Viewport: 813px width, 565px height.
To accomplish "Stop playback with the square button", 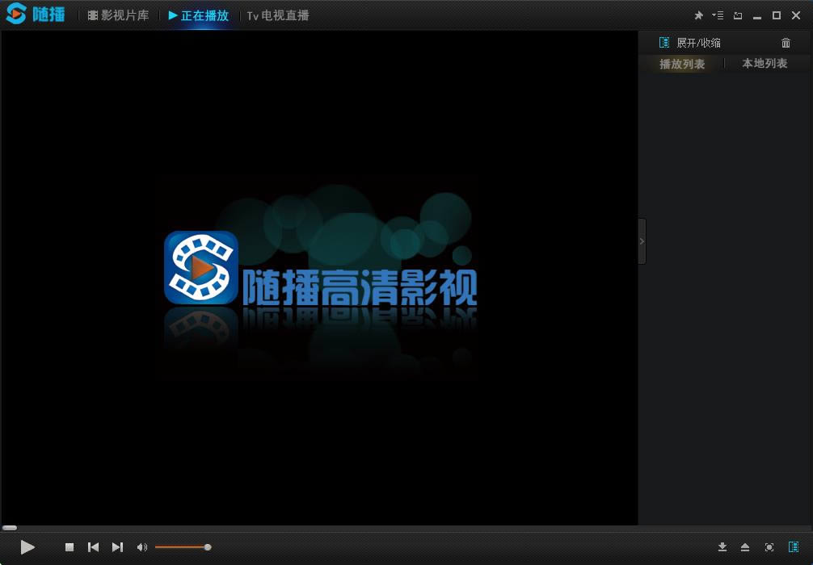I will click(70, 547).
